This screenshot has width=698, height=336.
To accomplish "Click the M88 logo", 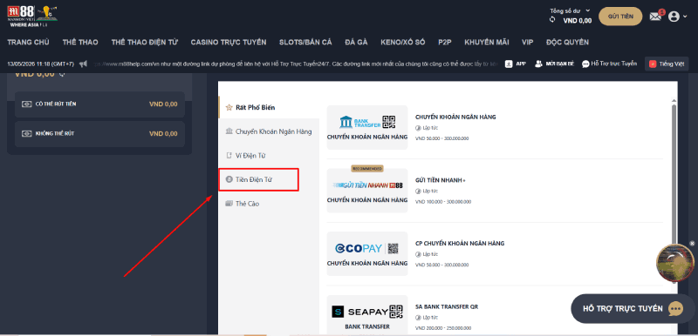I will click(32, 16).
